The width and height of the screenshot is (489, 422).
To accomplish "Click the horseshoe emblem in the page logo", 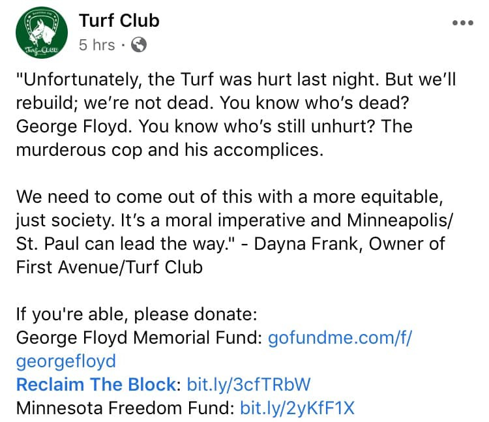I will point(42,28).
